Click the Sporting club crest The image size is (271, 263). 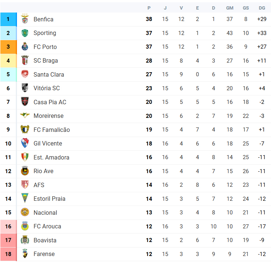(25, 33)
